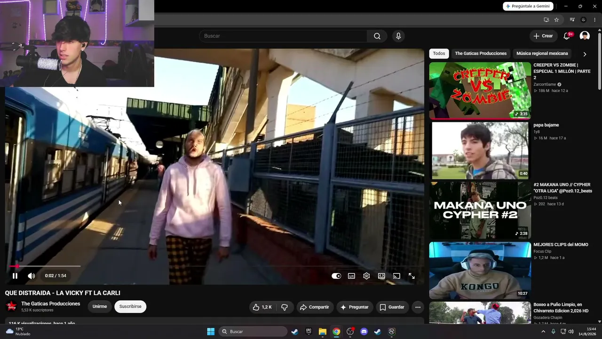
Task: Dislike the video with thumbs down
Action: tap(285, 307)
